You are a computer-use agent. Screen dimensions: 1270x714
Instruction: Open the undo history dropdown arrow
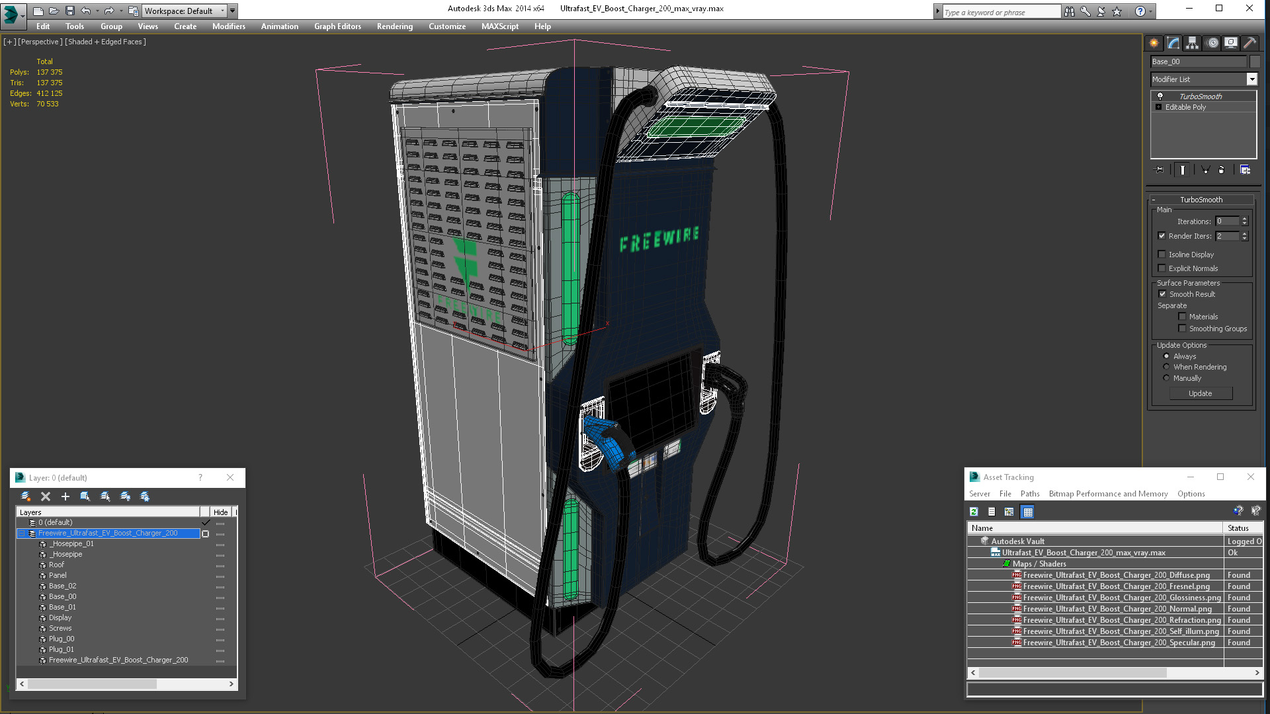97,11
